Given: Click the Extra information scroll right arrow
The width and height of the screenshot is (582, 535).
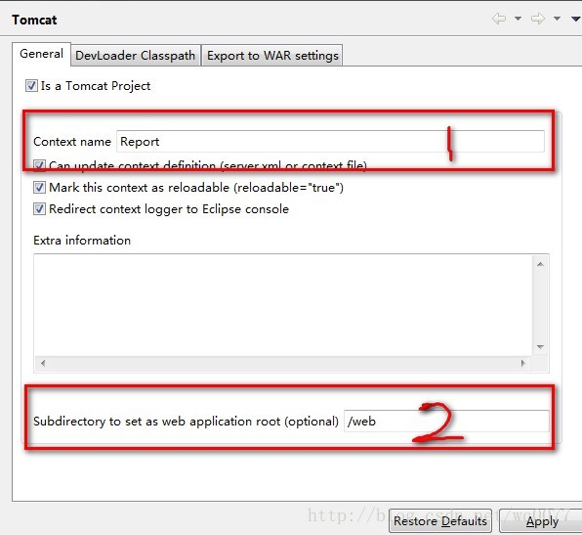Looking at the screenshot, I should point(523,363).
